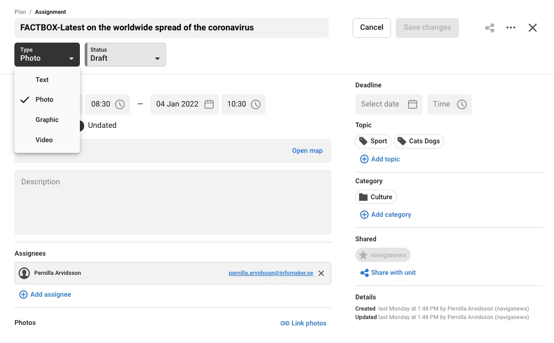Click into the Description text area
Image resolution: width=554 pixels, height=343 pixels.
[173, 202]
